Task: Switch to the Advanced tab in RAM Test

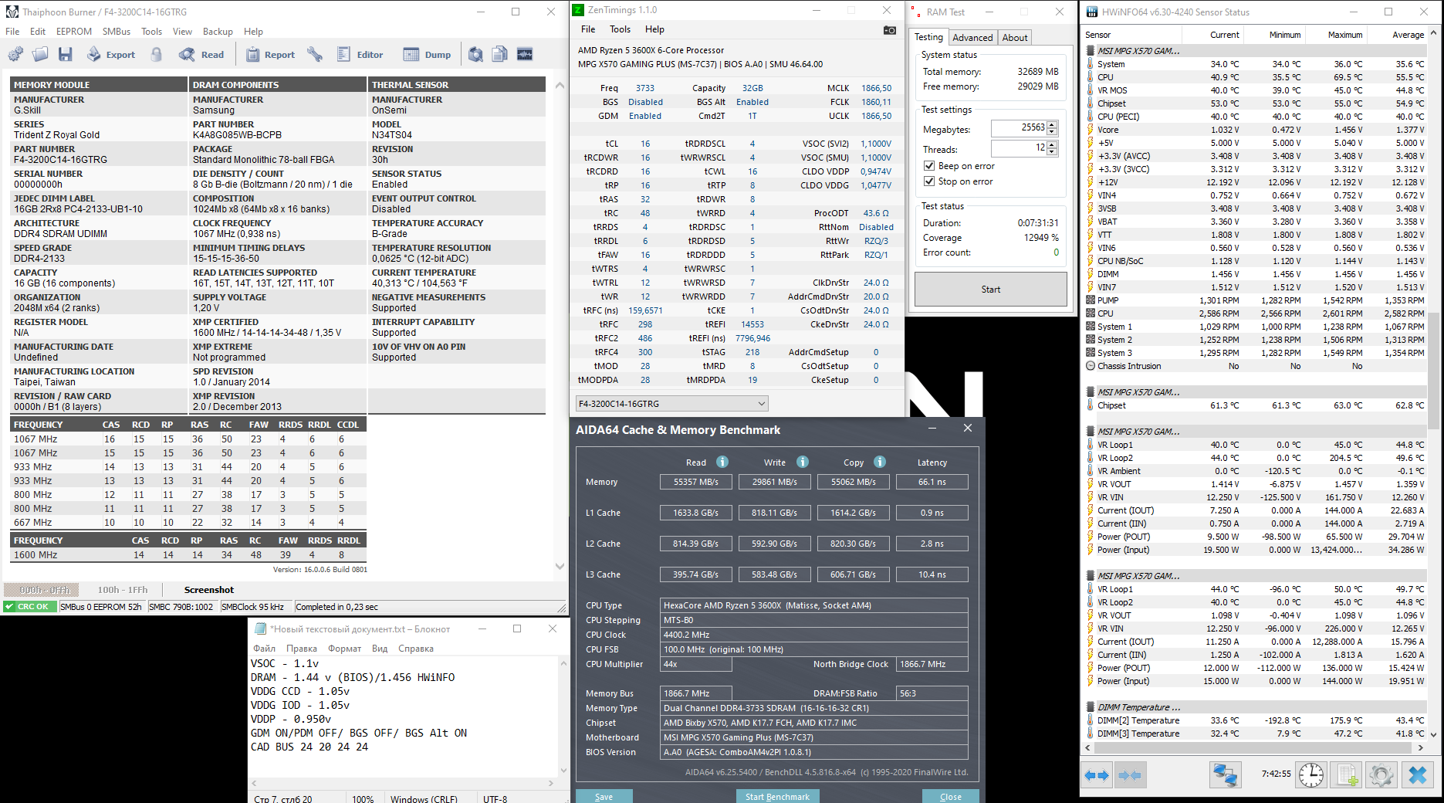Action: coord(972,38)
